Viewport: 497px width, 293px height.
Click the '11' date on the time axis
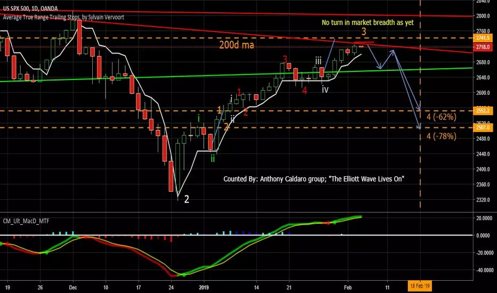387,288
